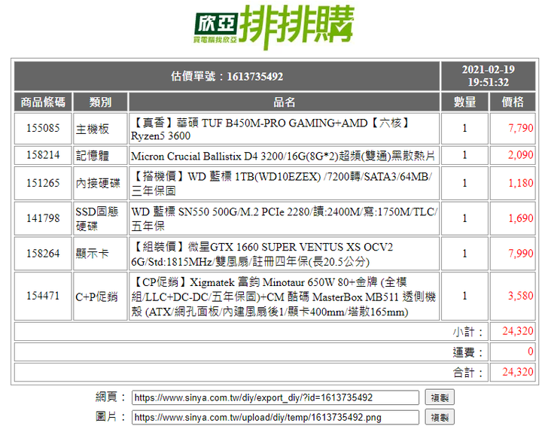The width and height of the screenshot is (542, 429).
Task: Click barcode 151265
Action: [x=43, y=183]
